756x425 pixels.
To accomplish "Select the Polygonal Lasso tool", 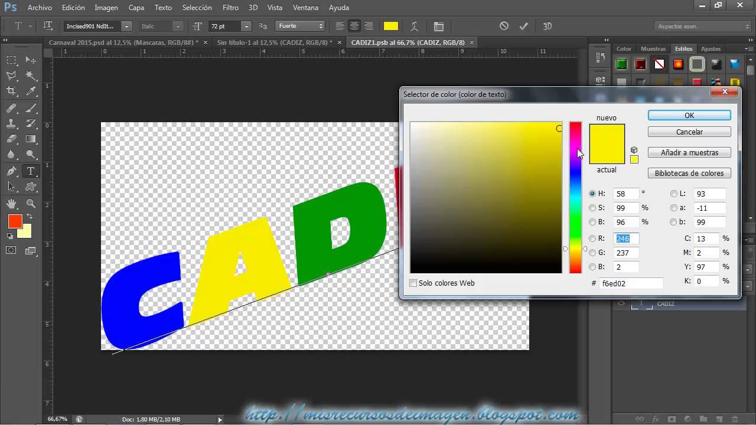I will (11, 76).
